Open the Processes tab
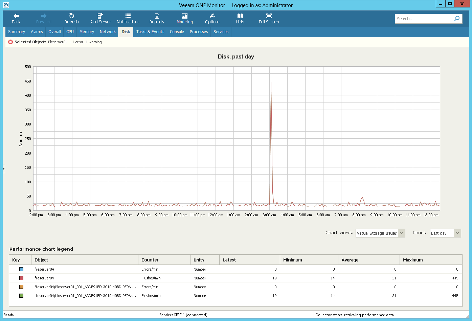Viewport: 472px width, 321px height. pyautogui.click(x=199, y=32)
